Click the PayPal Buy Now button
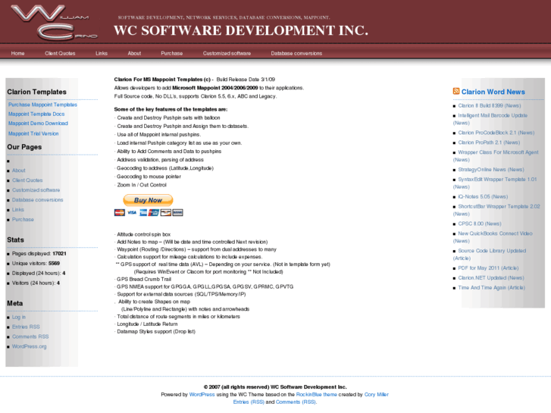This screenshot has height=413, width=551. [x=148, y=200]
